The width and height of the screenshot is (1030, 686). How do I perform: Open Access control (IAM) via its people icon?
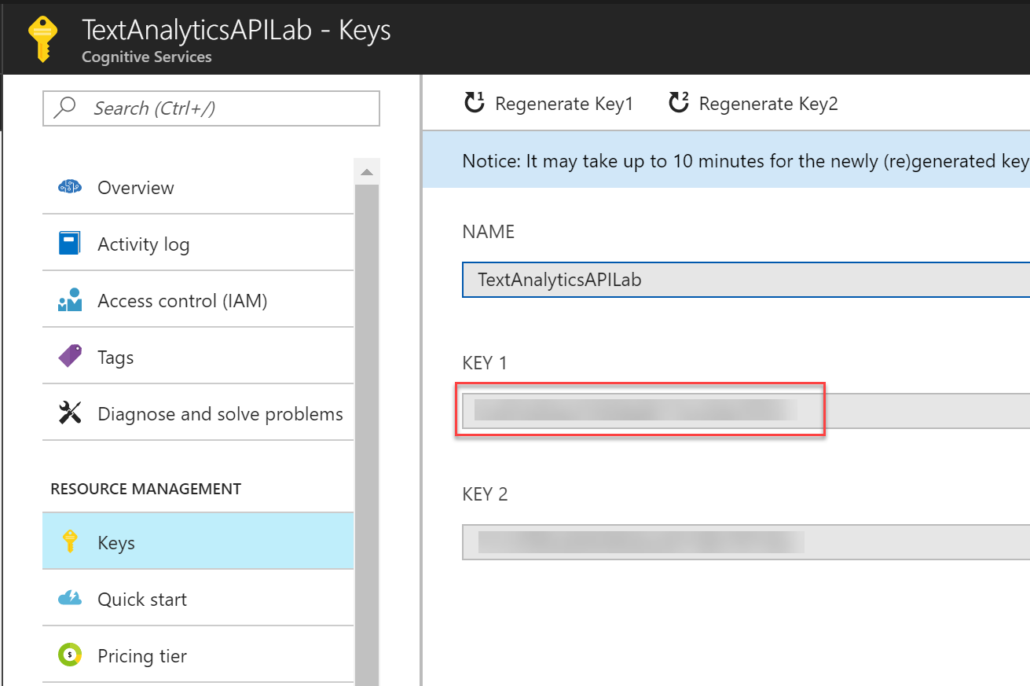71,299
